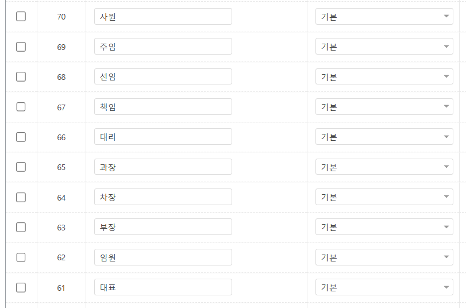Select the checkbox in row 68
Screen dimensions: 466x308
(x=21, y=76)
